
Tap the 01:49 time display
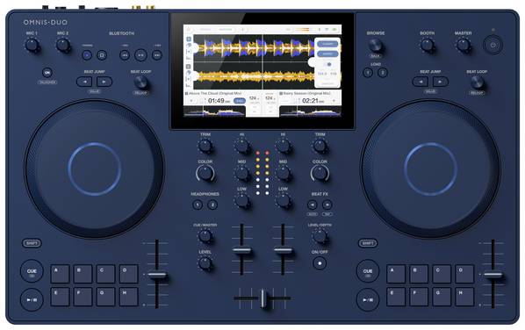pyautogui.click(x=216, y=101)
